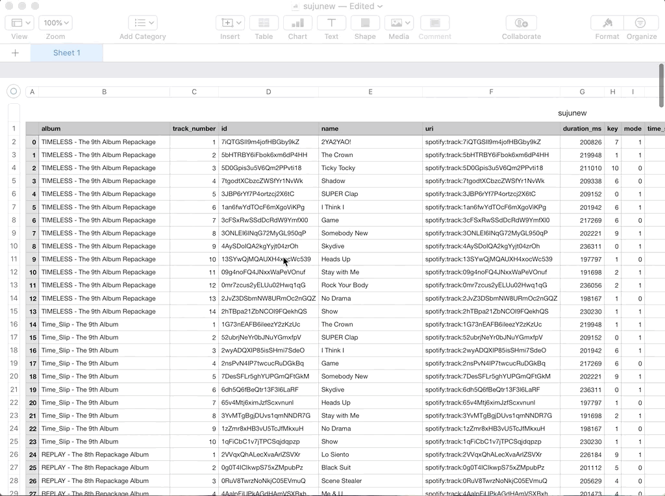Select the album column header cell
This screenshot has height=496, width=665.
point(104,129)
